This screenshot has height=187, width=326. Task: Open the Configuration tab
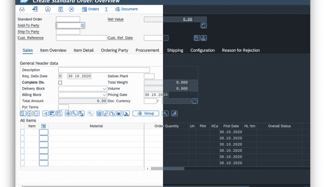pos(203,50)
